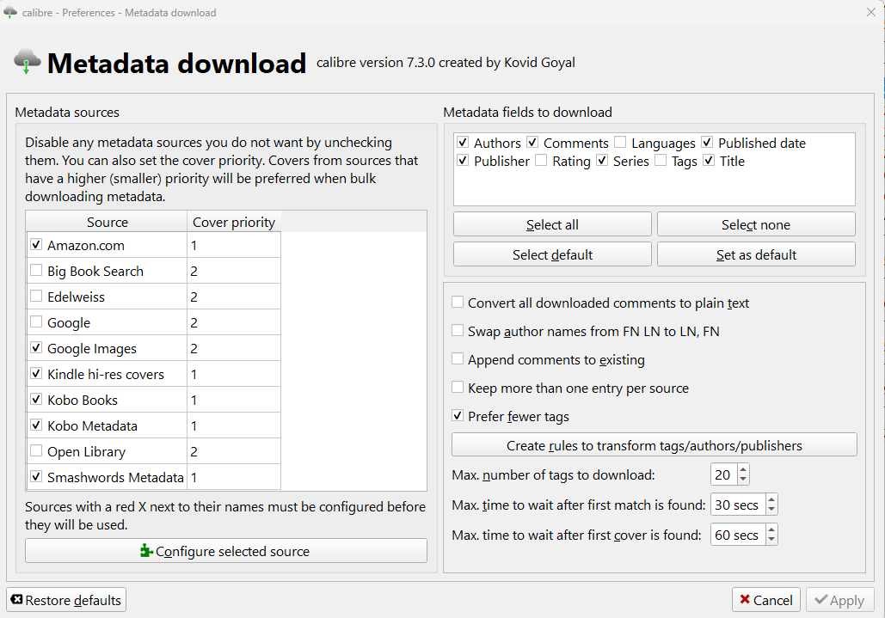
Task: Uncheck the Amazon.com source
Action: click(36, 245)
